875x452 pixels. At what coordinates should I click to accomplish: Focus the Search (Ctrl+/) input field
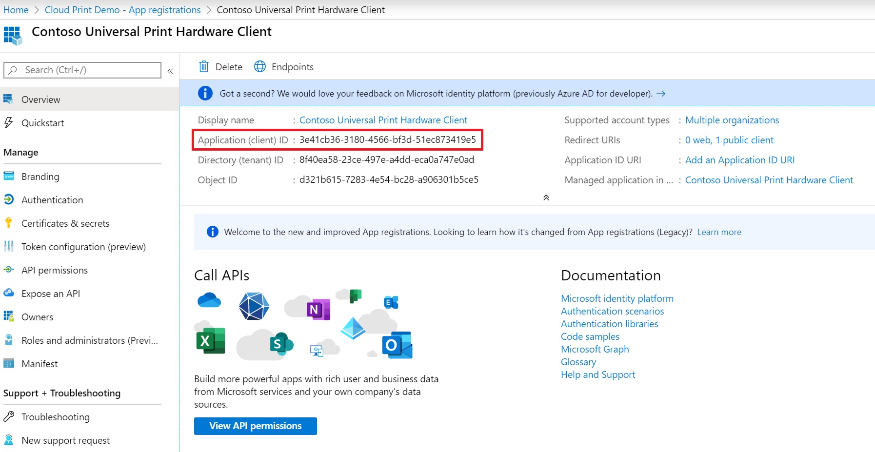pyautogui.click(x=82, y=70)
